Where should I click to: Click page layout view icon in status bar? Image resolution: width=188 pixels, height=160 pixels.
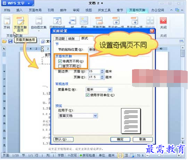(120, 156)
